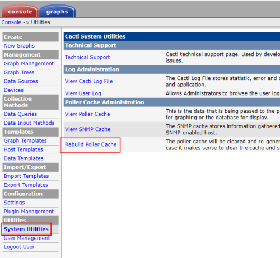Go to Graph Management
This screenshot has height=258, width=280.
[29, 63]
